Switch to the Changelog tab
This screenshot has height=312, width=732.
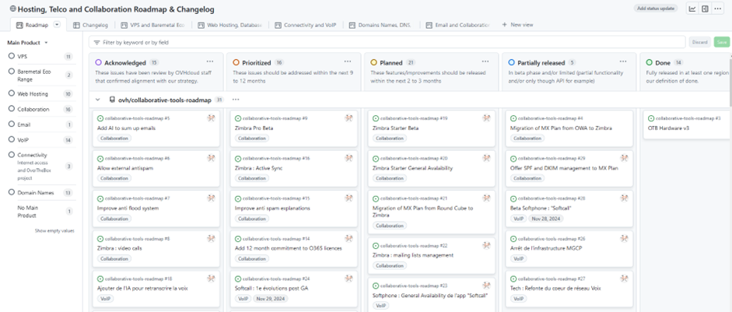(90, 25)
